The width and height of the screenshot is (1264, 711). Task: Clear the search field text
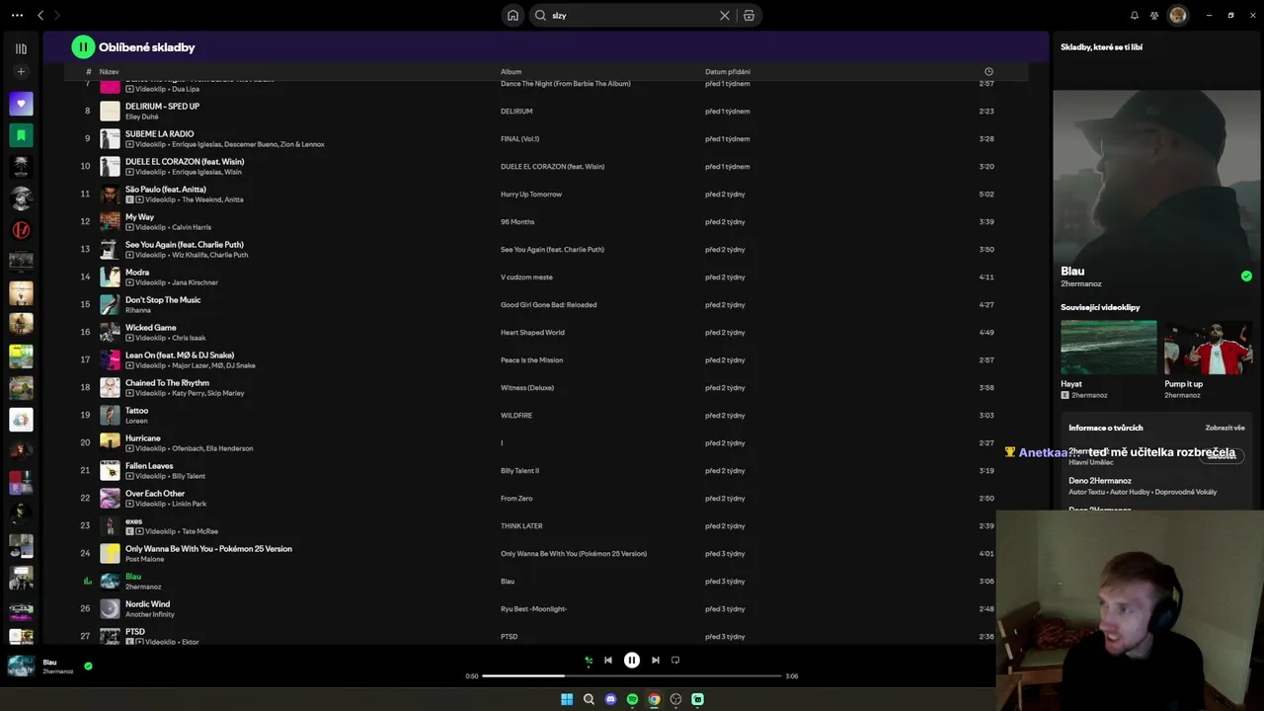[725, 16]
